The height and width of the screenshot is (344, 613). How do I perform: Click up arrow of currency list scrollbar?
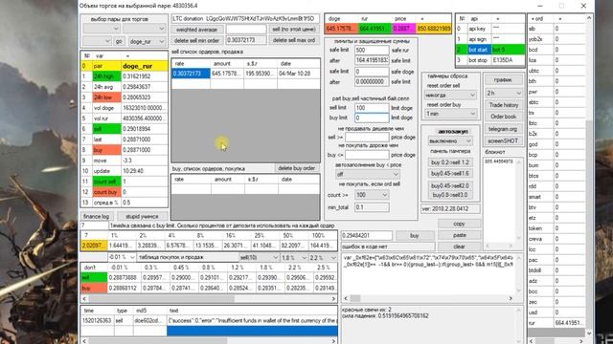(589, 18)
